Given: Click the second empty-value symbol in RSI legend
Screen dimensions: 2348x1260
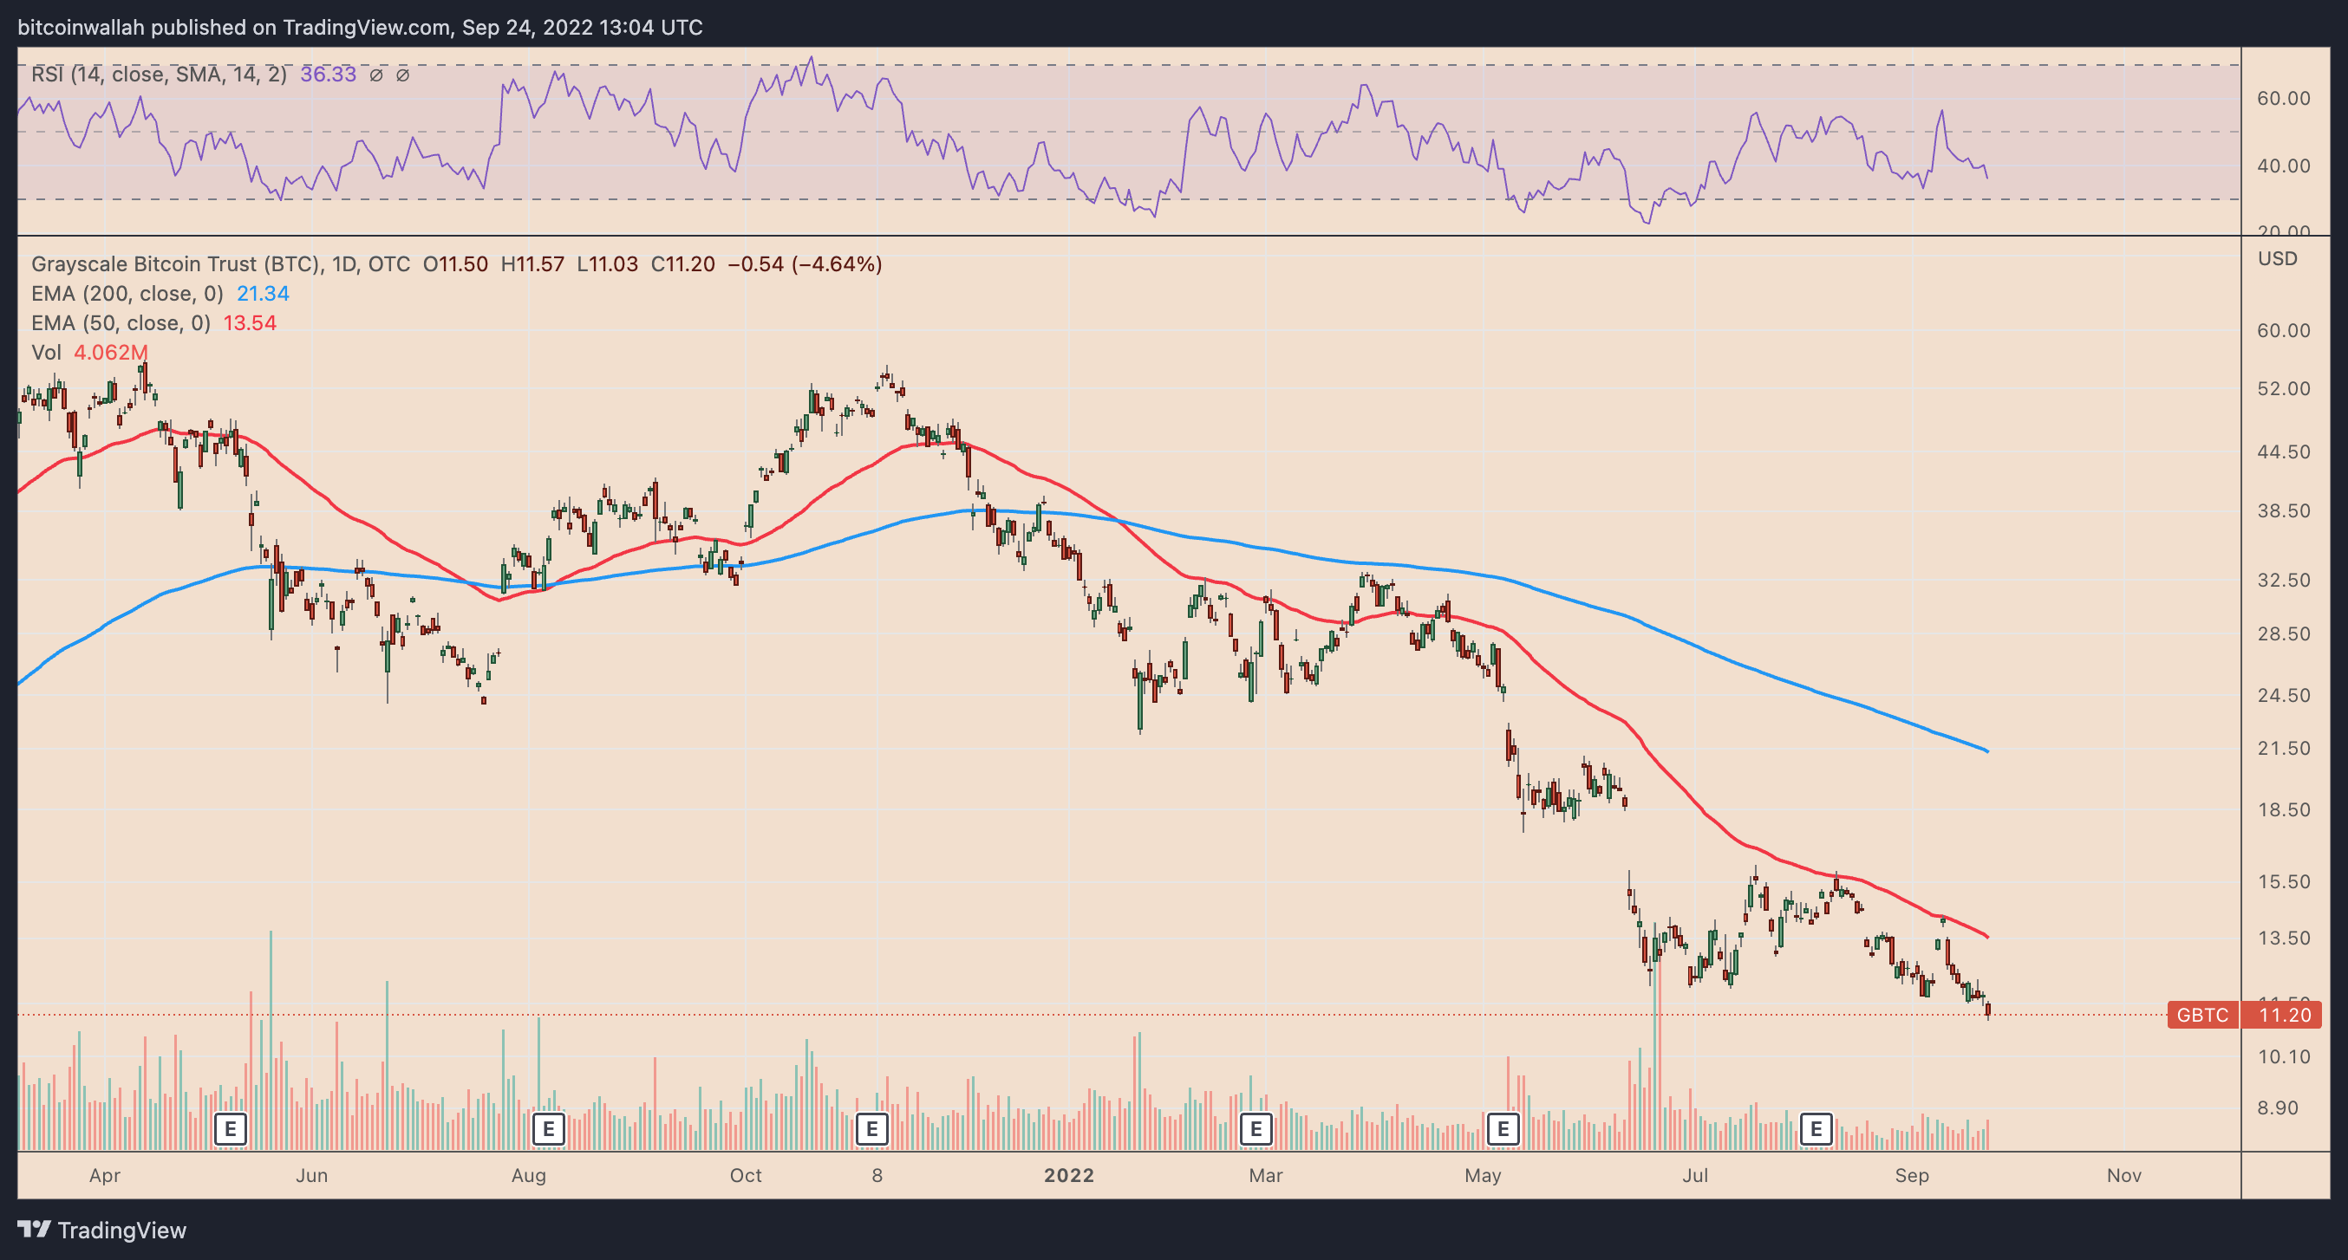Looking at the screenshot, I should 403,75.
